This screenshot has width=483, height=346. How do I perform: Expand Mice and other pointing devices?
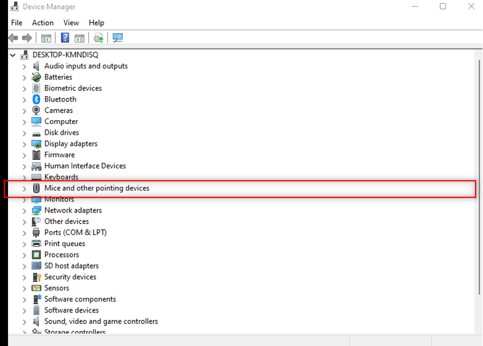(x=24, y=188)
